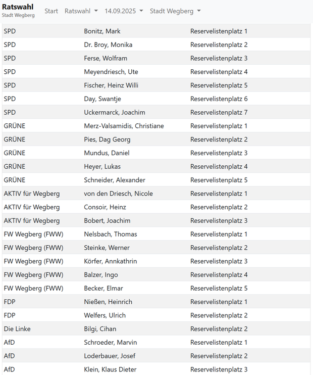Select the row for Bonitz, Mark
The height and width of the screenshot is (375, 313).
[x=102, y=31]
